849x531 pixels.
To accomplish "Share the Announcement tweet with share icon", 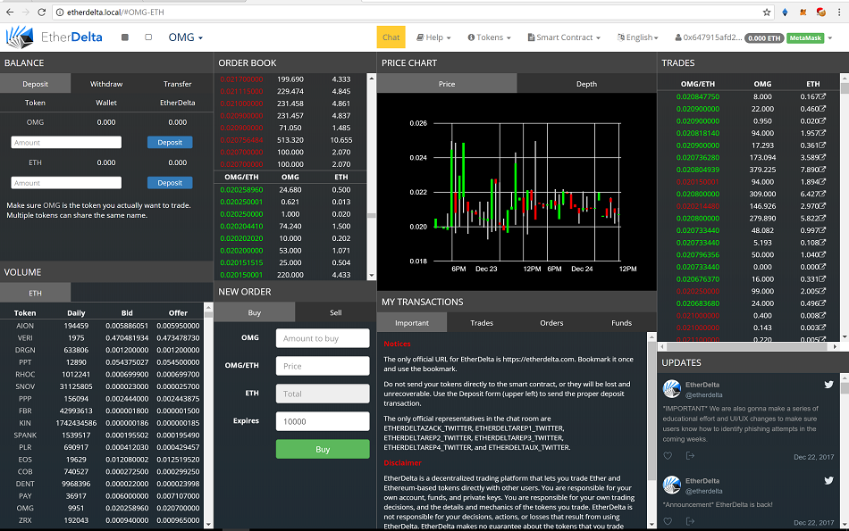I will pyautogui.click(x=690, y=521).
